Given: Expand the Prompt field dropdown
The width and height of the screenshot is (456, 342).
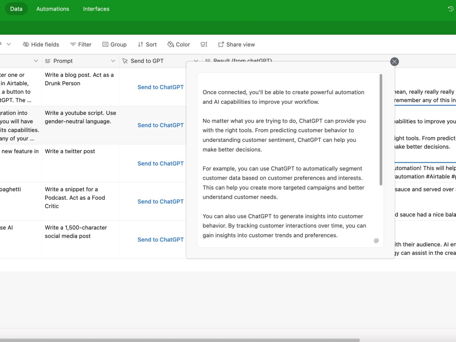Looking at the screenshot, I should [112, 61].
